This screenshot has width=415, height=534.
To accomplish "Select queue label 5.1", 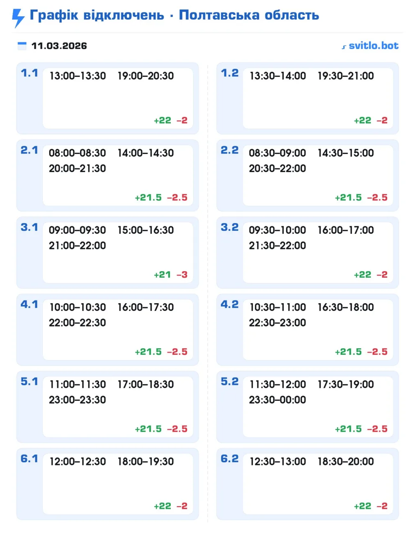I will coord(29,382).
